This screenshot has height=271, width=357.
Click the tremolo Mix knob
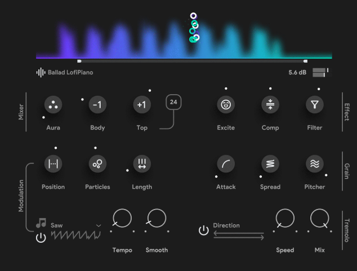[319, 218]
